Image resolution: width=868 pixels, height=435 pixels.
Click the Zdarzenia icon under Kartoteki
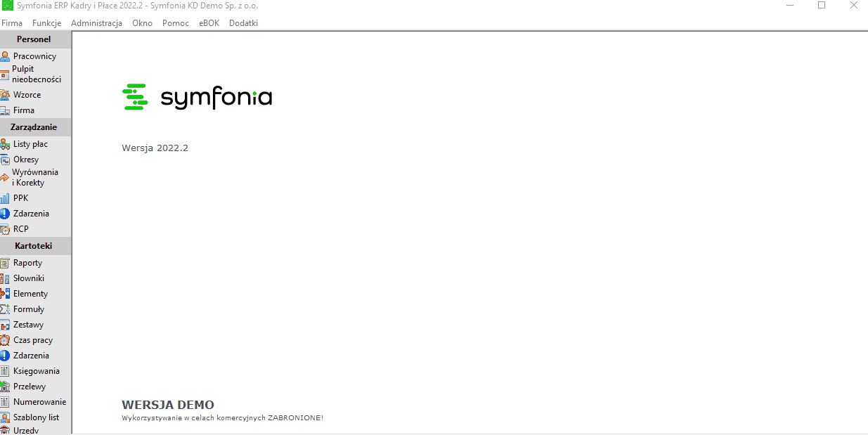[5, 356]
